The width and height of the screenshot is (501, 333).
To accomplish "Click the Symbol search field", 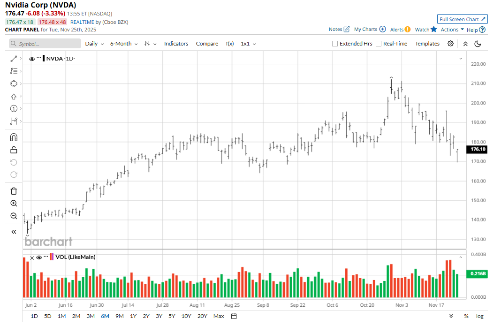I will [45, 44].
